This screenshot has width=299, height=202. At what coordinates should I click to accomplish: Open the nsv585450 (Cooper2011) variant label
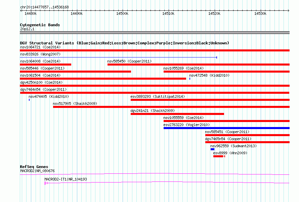click(129, 61)
